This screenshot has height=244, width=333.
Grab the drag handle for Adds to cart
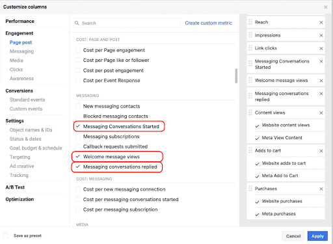pos(250,150)
